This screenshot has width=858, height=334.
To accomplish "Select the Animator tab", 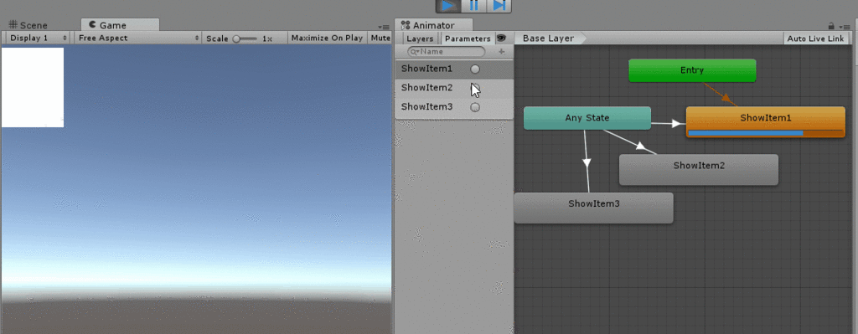I will tap(433, 25).
